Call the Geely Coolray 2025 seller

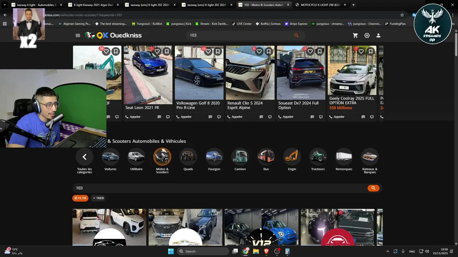337,117
